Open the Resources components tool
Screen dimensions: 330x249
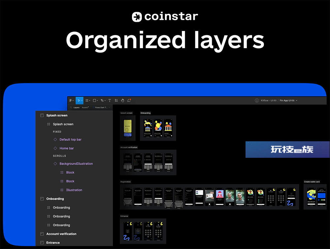click(116, 101)
